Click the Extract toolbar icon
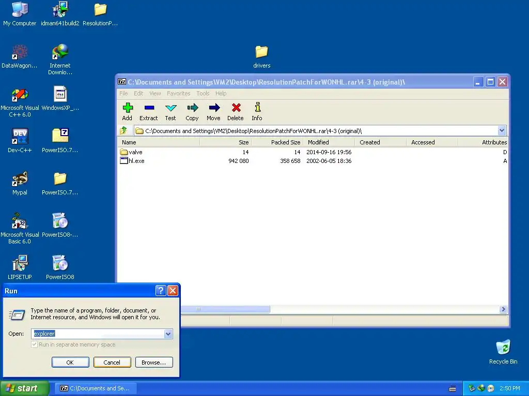The image size is (529, 396). pos(148,111)
